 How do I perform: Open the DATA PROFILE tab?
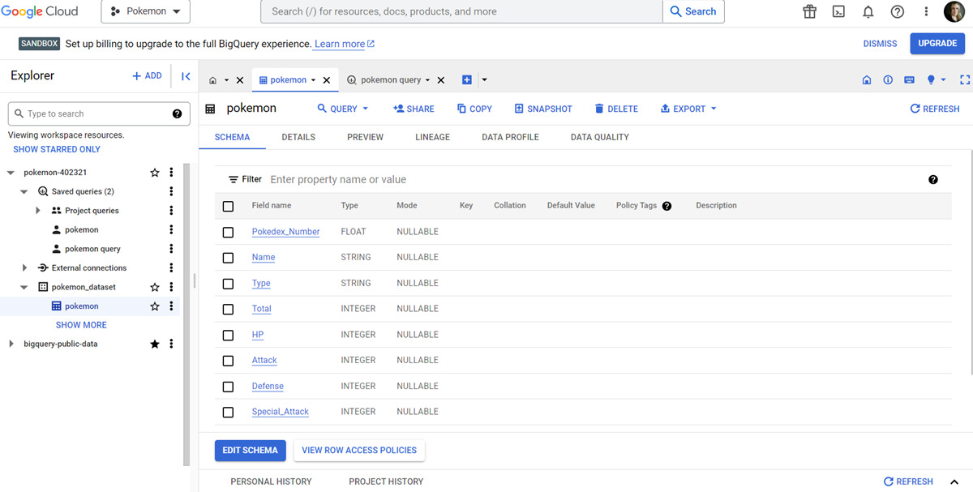510,137
